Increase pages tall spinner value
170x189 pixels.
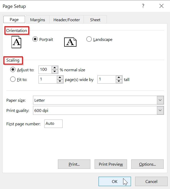pos(119,78)
